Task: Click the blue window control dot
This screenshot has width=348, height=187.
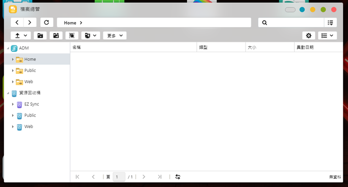Action: 302,10
